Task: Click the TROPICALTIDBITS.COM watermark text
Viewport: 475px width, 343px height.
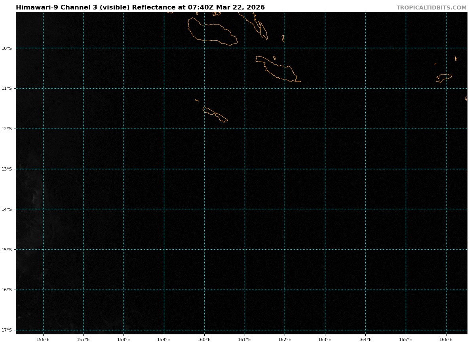Action: click(431, 8)
